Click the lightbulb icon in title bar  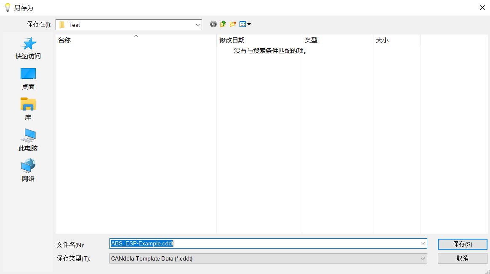(8, 8)
